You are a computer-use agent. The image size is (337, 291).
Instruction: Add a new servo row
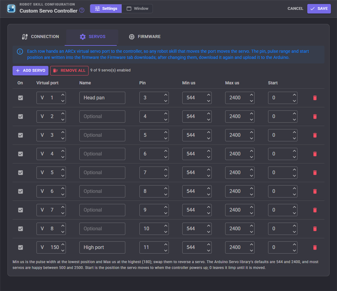pos(31,71)
